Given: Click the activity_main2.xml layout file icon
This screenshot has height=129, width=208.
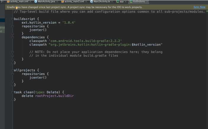Looking at the screenshot, I should pyautogui.click(x=63, y=1).
